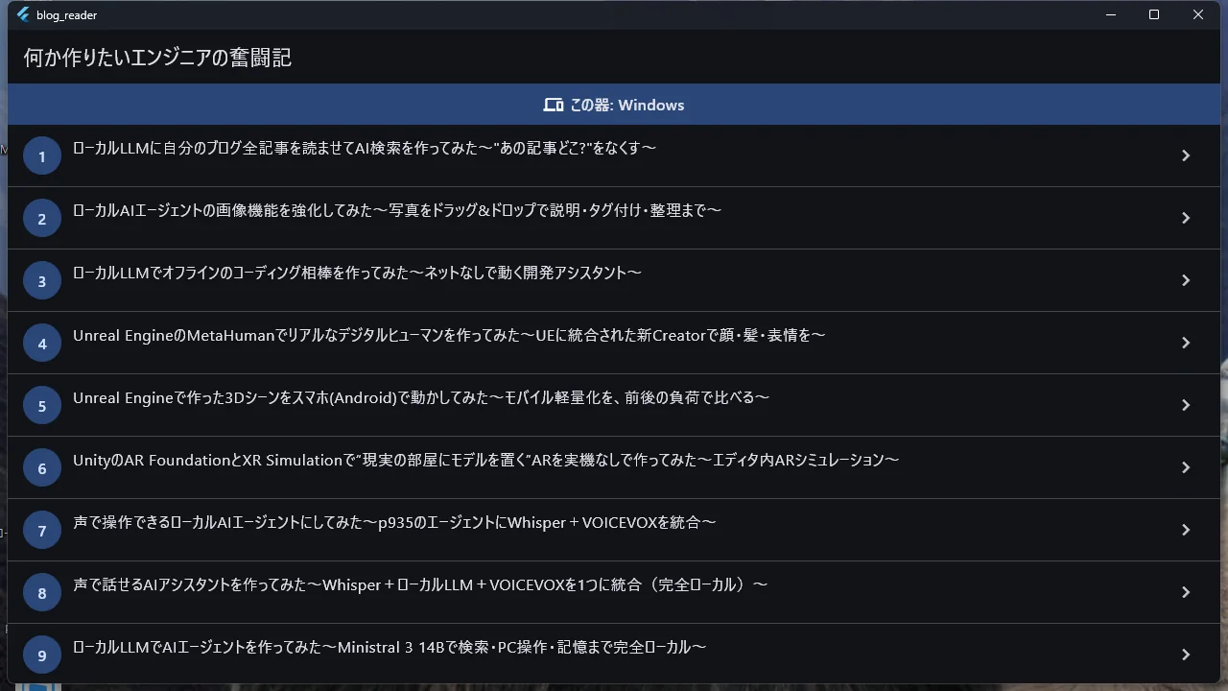The height and width of the screenshot is (691, 1228).
Task: Open article ローカルAIエージェントの画像機能を強化してみた
Action: coord(614,218)
